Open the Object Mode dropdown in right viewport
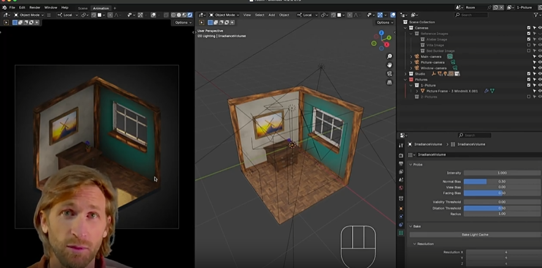This screenshot has width=542, height=268. pos(225,15)
